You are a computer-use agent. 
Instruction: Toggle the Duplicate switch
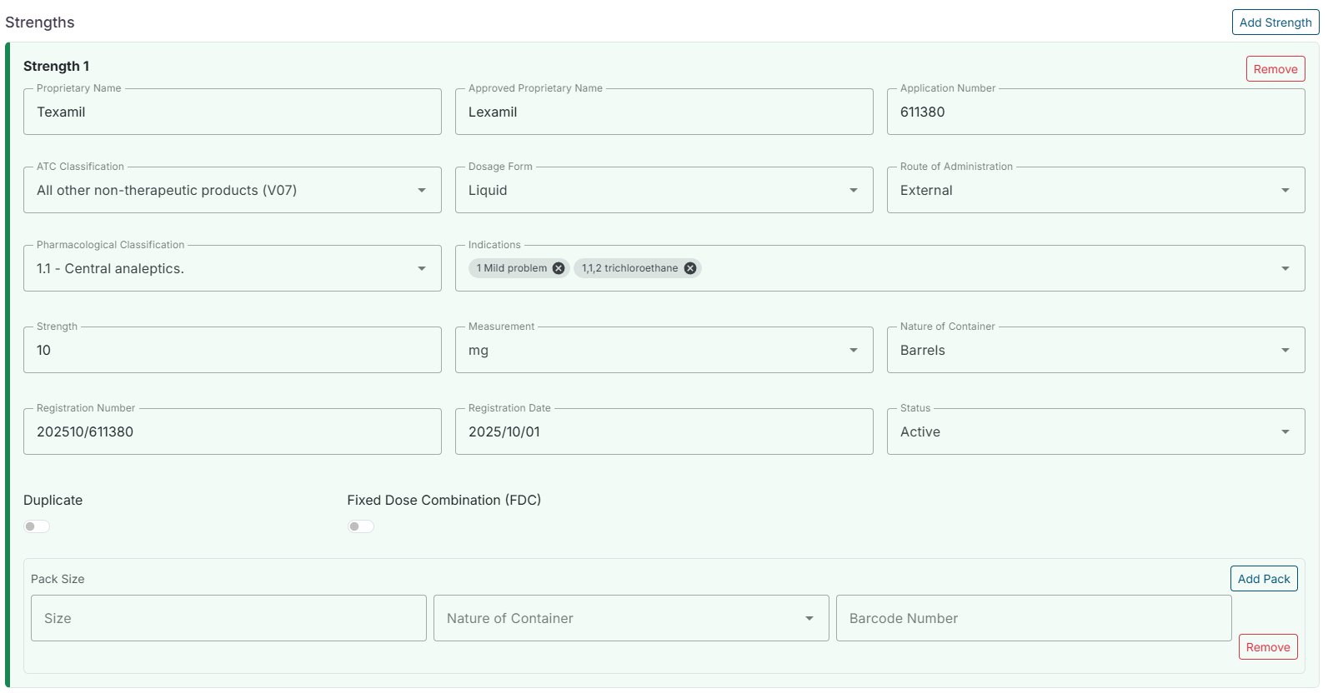point(37,526)
